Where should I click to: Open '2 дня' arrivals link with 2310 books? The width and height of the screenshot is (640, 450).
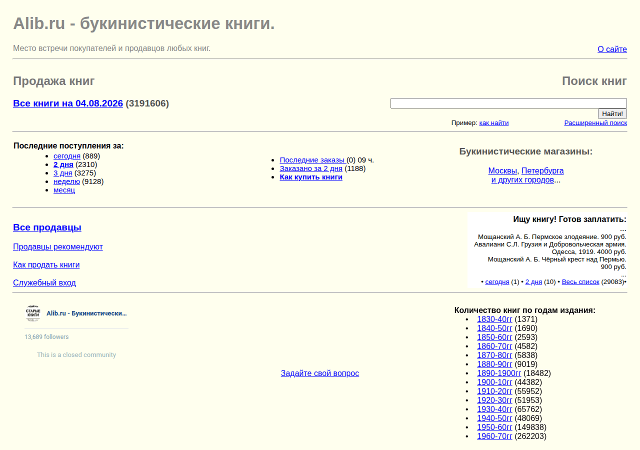[x=63, y=164]
